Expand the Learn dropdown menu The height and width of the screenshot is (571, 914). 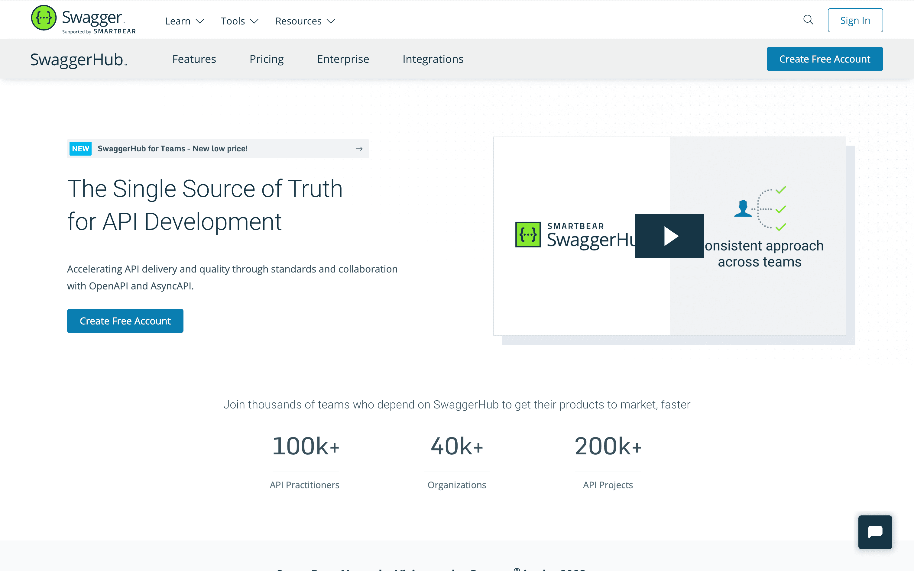[x=184, y=21]
